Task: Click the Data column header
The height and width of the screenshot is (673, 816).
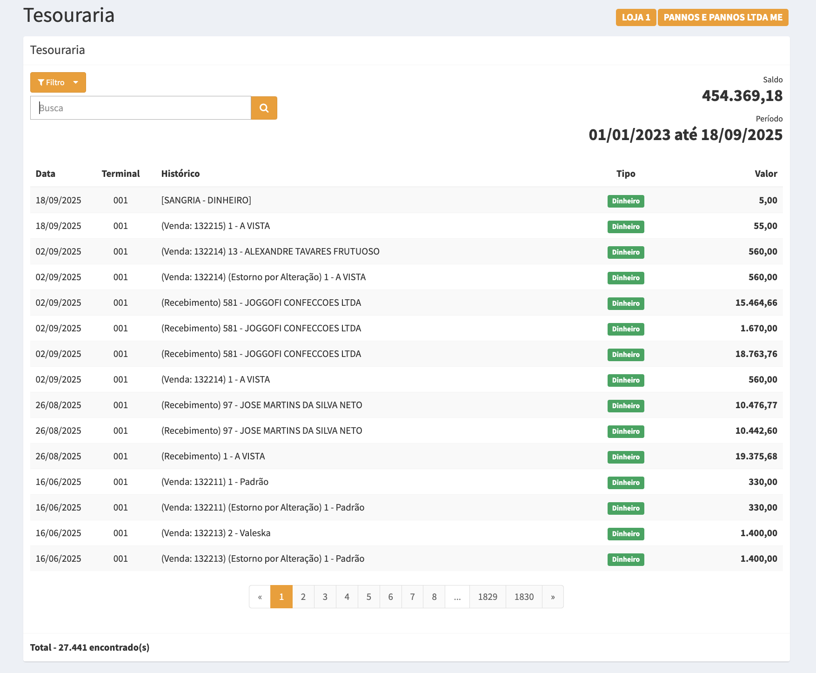Action: click(46, 174)
